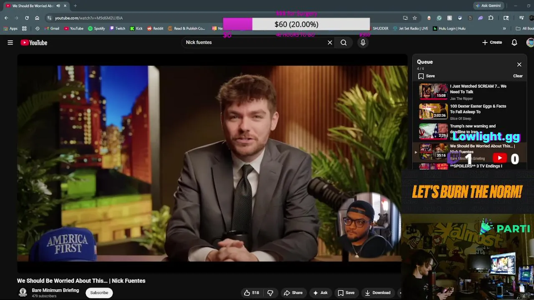Close the Queue panel
534x300 pixels.
pyautogui.click(x=519, y=65)
